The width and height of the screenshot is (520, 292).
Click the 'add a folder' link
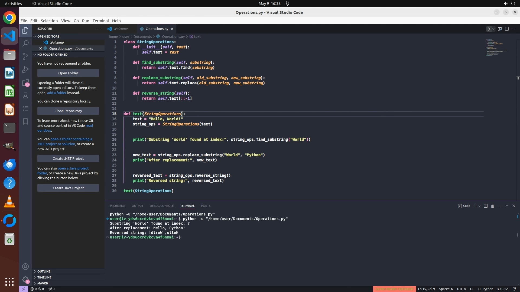pos(57,93)
